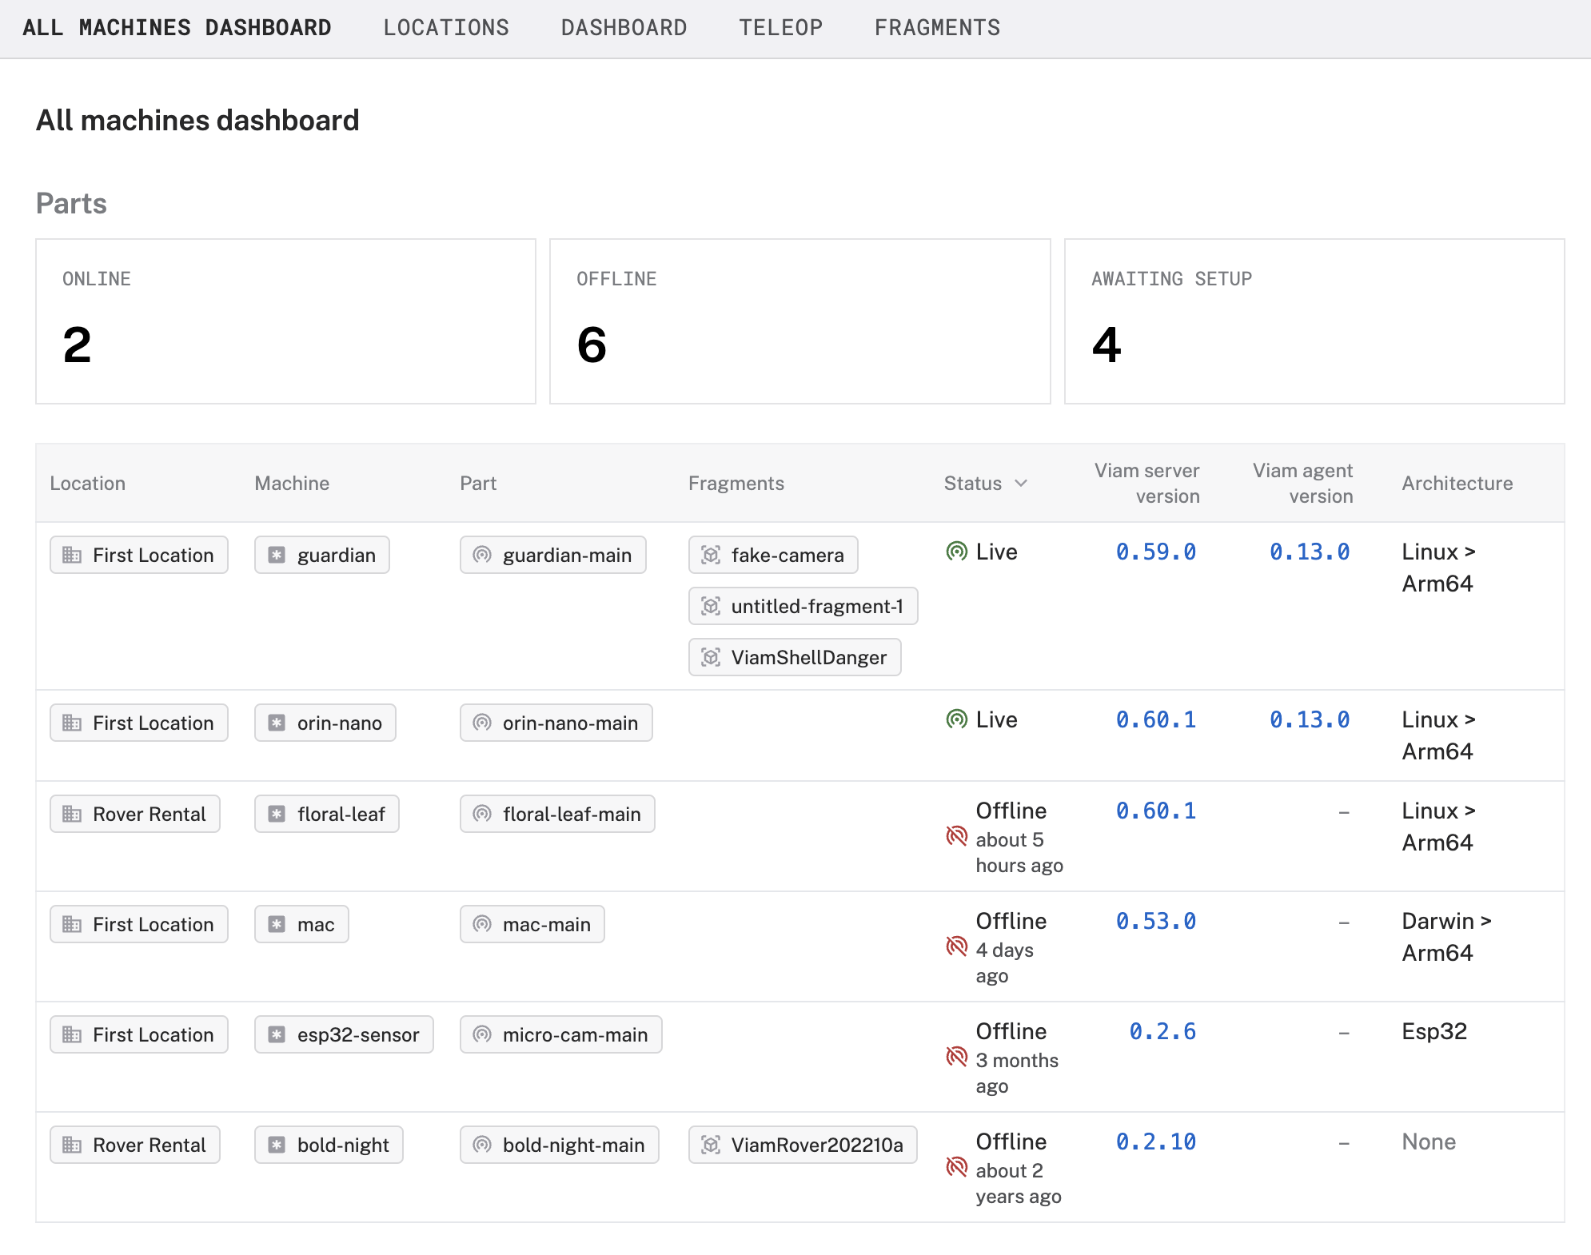The height and width of the screenshot is (1255, 1591).
Task: Open the ViamShellDanger fragment chip
Action: coord(795,657)
